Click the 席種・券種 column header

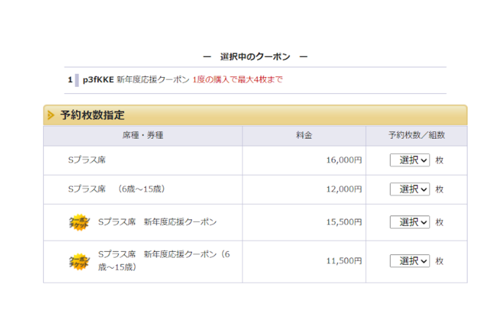(143, 135)
